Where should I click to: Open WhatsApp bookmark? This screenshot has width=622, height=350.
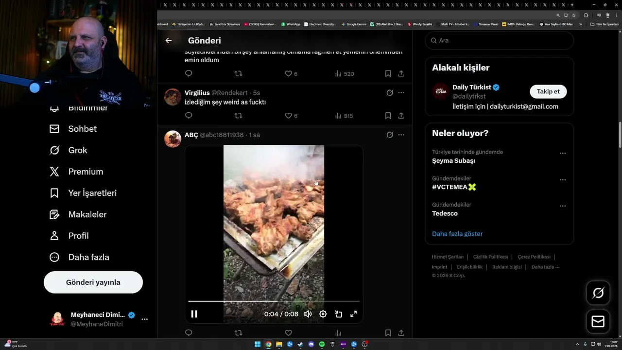pos(291,24)
